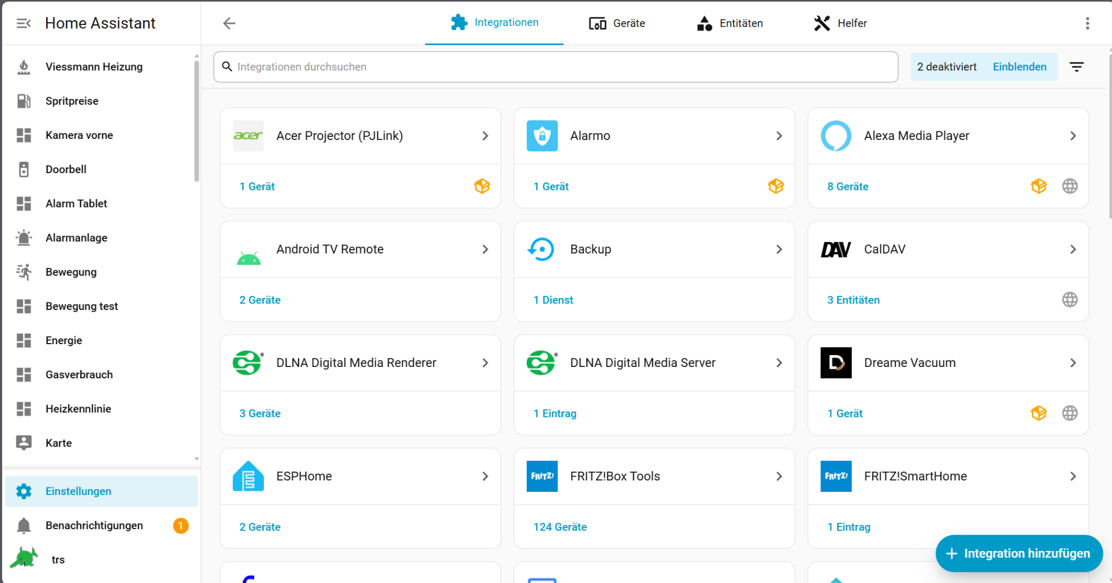This screenshot has height=583, width=1112.
Task: Click Einblenden to show deactivated integrations
Action: [x=1019, y=67]
